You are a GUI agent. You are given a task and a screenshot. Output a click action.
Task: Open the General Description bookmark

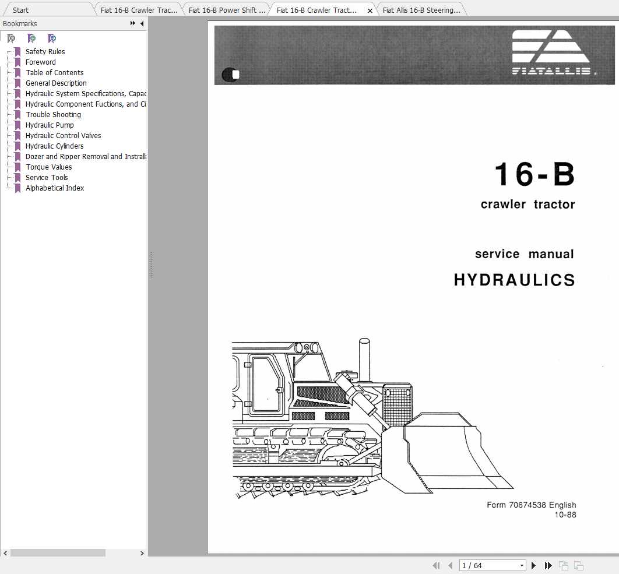pos(56,83)
